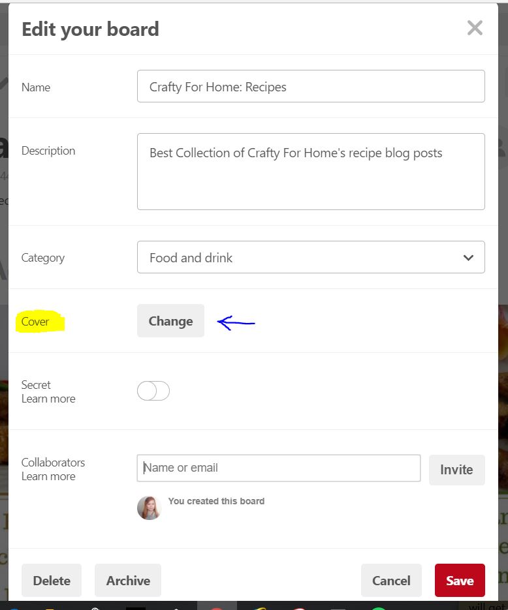
Task: Click into the Description text area
Action: (x=311, y=172)
